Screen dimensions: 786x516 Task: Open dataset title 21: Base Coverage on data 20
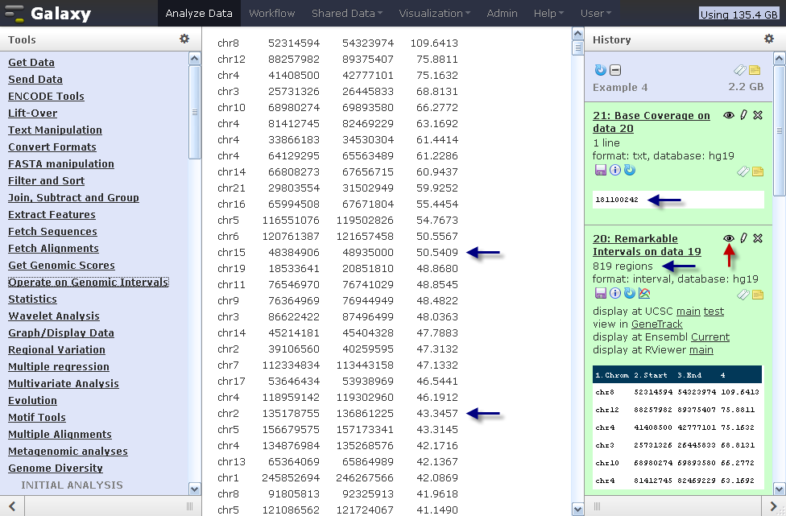pyautogui.click(x=652, y=122)
